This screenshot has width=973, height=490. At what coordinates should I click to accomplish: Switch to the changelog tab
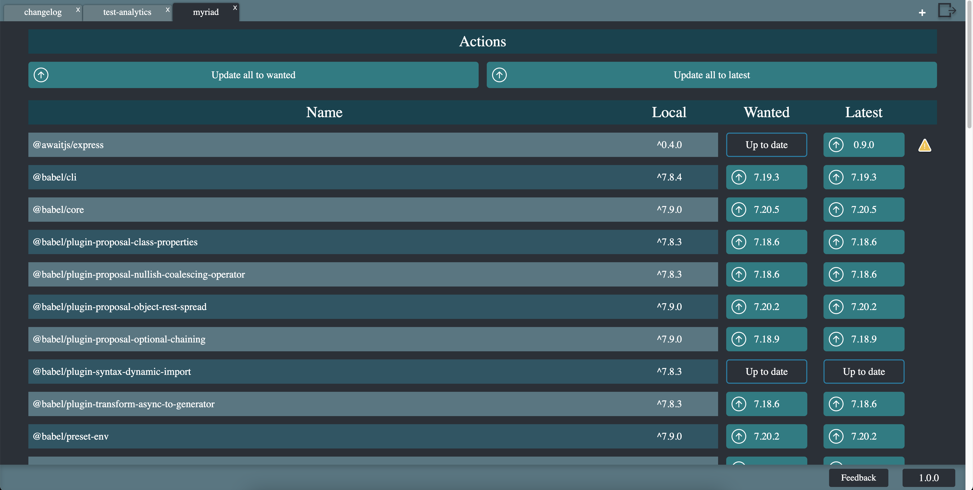click(x=43, y=12)
